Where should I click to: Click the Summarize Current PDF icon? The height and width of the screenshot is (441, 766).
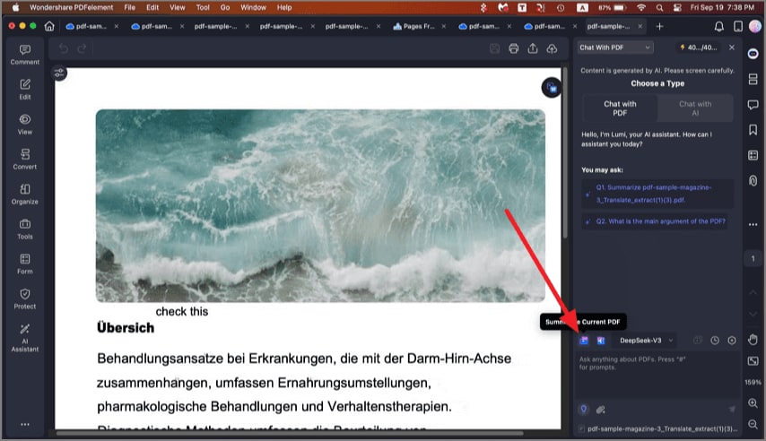[x=584, y=341]
